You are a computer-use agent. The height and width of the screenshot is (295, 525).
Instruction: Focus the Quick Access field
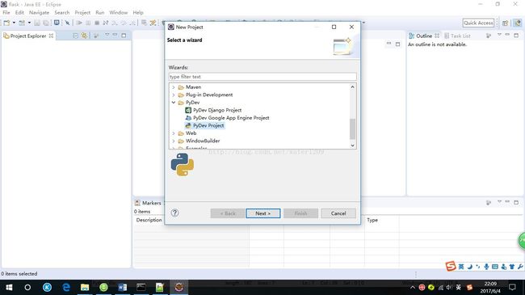tap(478, 23)
